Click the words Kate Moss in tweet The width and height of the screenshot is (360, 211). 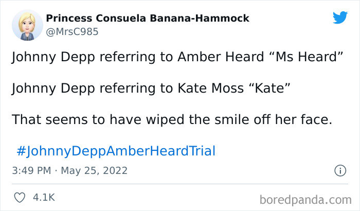(x=211, y=88)
